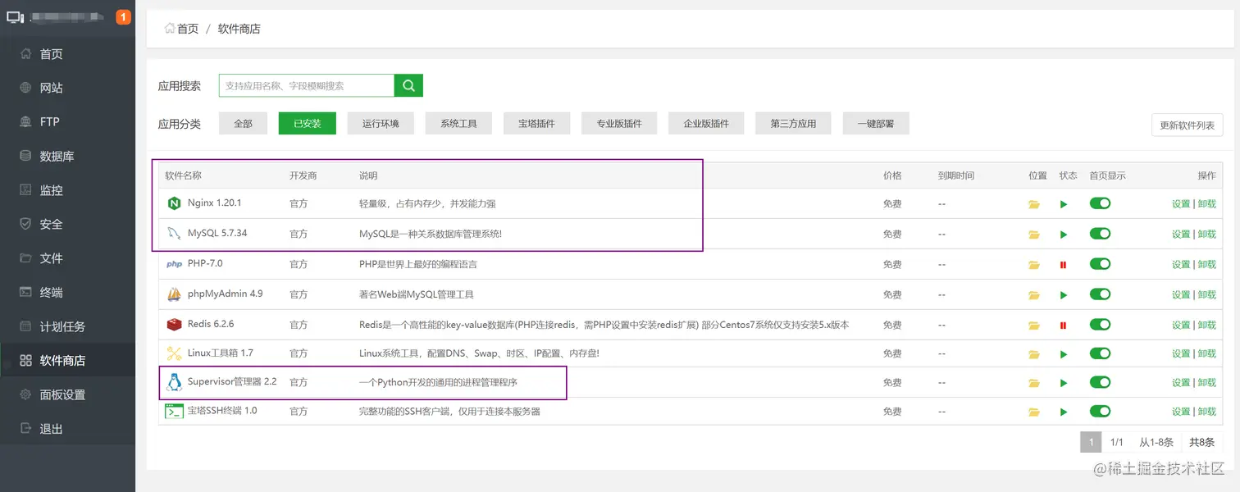
Task: Open the MySQL 5.7.34 folder location icon
Action: [1034, 235]
